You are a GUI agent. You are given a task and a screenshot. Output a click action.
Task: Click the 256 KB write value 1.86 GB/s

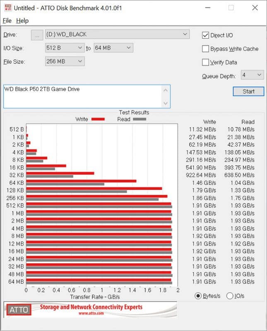pos(204,198)
